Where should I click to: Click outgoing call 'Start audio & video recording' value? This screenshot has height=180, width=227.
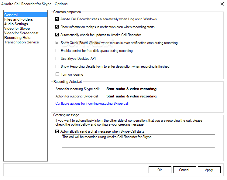132,96
